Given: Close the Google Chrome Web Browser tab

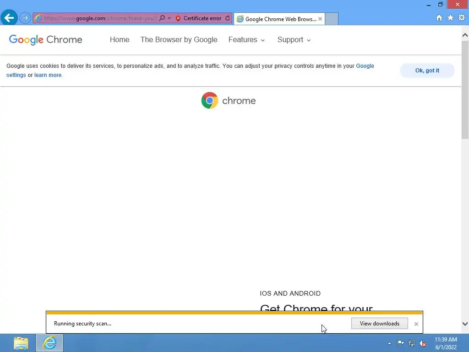Looking at the screenshot, I should 320,19.
